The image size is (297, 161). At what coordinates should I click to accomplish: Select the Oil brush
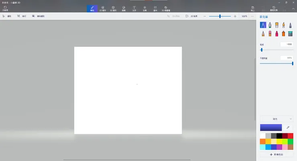pyautogui.click(x=277, y=25)
